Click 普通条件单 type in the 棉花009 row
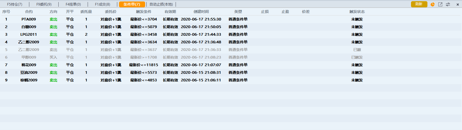 (238, 65)
